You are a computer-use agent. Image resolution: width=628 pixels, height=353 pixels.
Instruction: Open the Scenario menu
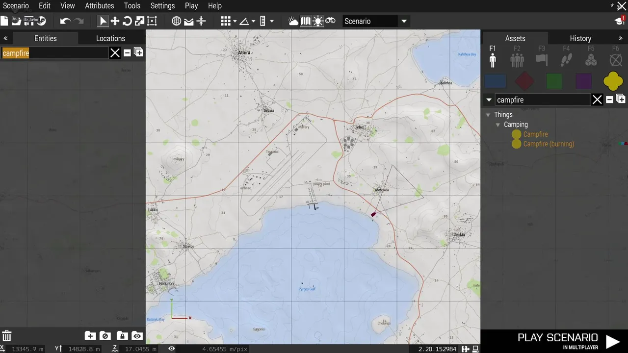click(16, 6)
